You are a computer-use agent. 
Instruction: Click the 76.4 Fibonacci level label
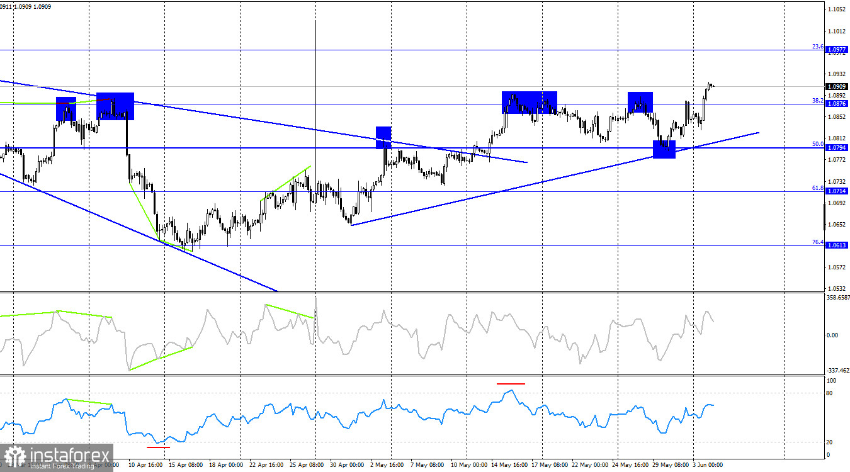[x=818, y=242]
